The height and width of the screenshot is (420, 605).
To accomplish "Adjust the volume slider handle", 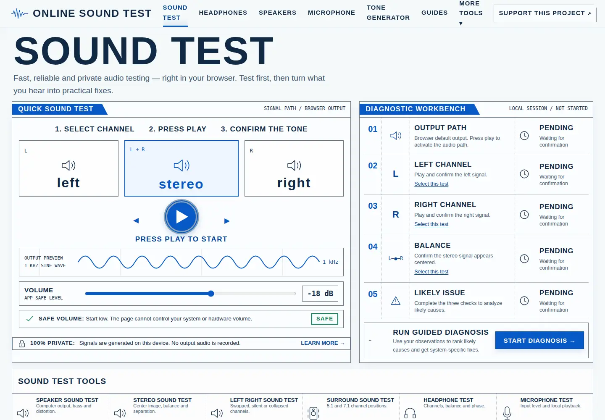I will (x=211, y=294).
